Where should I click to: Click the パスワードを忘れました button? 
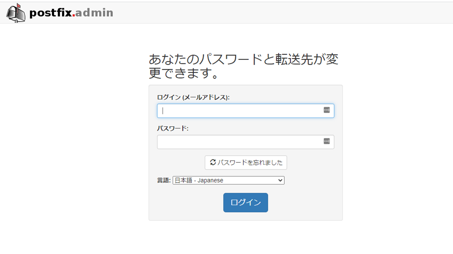click(245, 163)
